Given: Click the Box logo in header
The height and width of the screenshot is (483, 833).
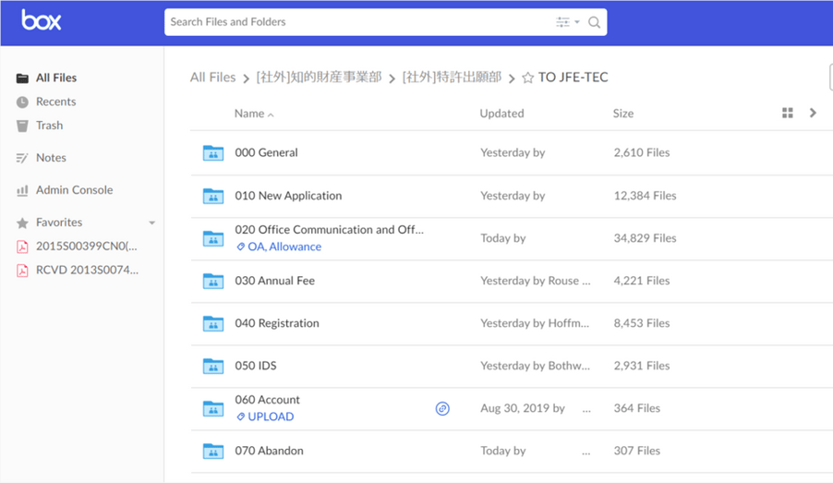Looking at the screenshot, I should point(42,20).
